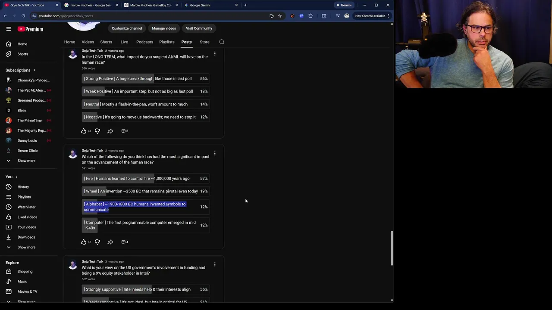Viewport: 552px width, 310px height.
Task: Open the YouTube hamburger guide menu
Action: [8, 29]
